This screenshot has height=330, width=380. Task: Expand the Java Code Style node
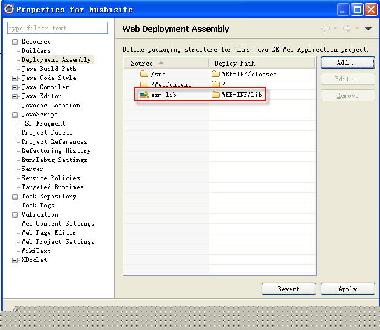click(x=15, y=78)
